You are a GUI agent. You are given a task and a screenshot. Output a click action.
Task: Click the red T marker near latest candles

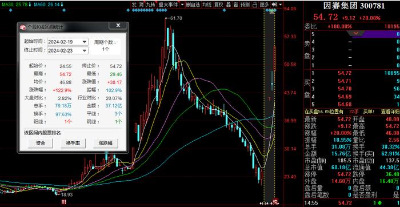(269, 98)
